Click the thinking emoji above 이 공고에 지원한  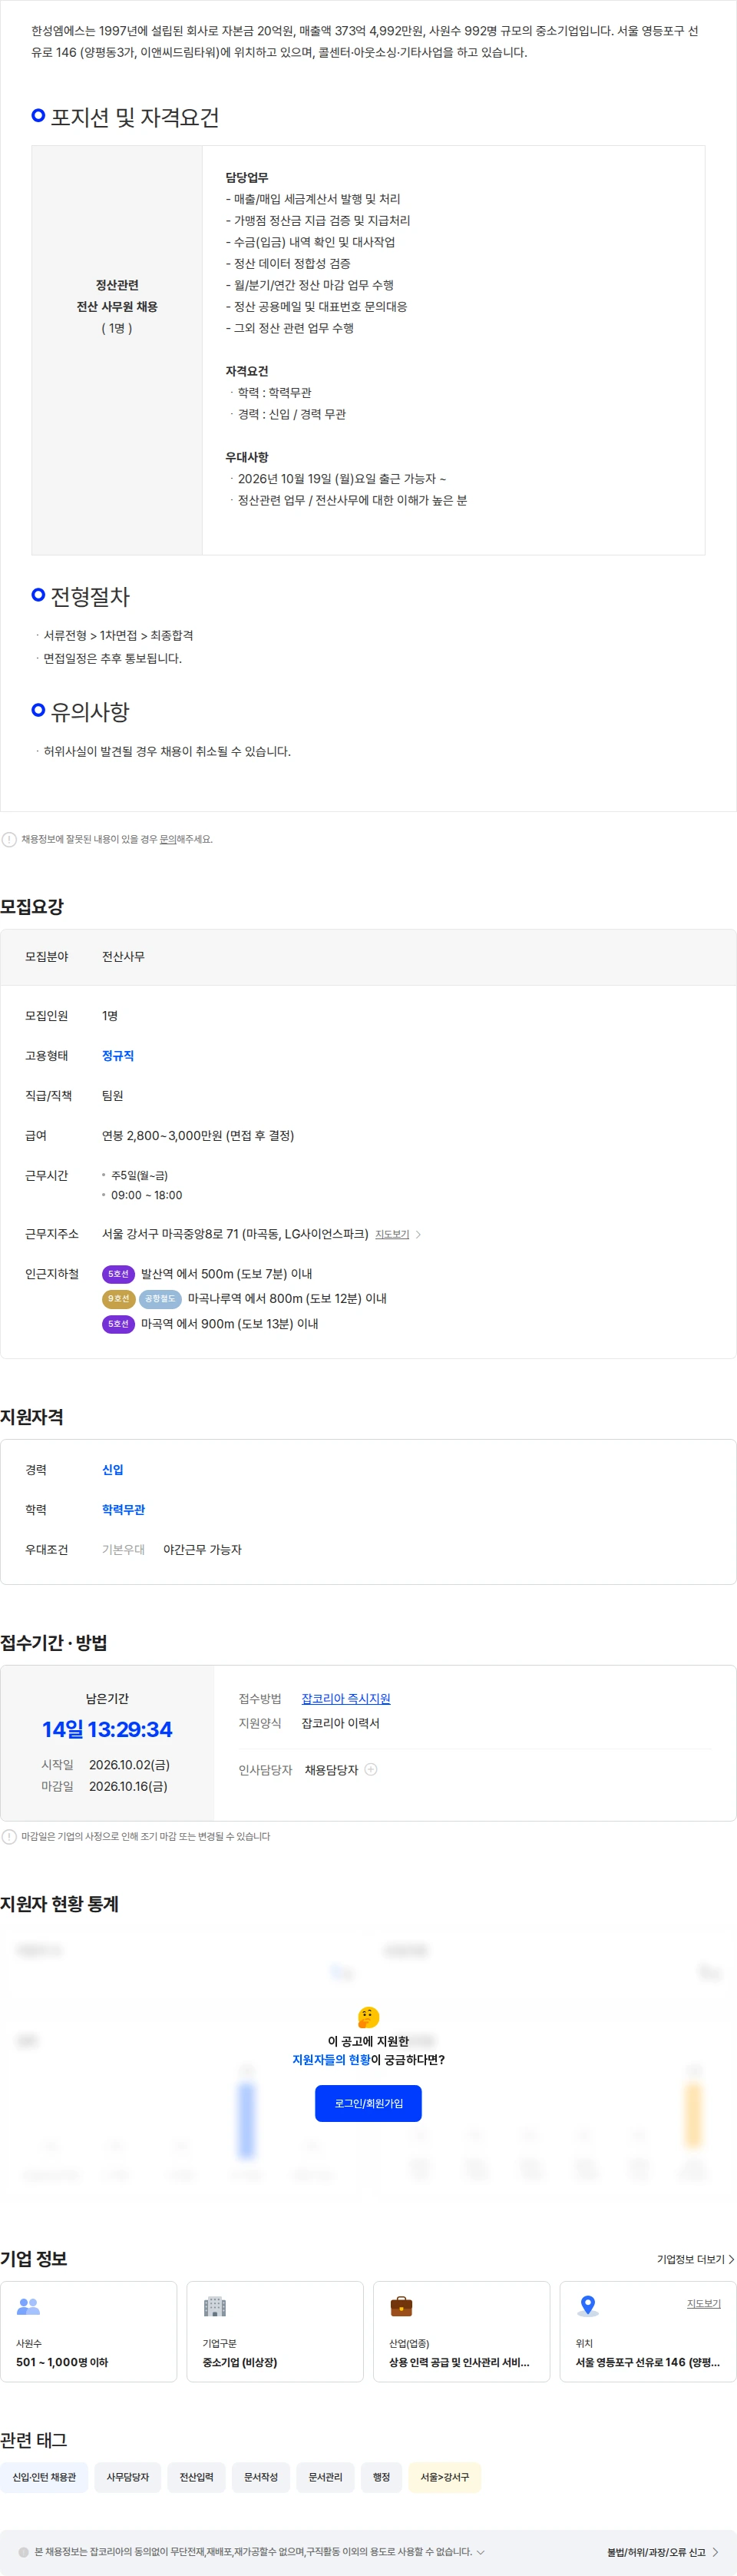tap(368, 2016)
